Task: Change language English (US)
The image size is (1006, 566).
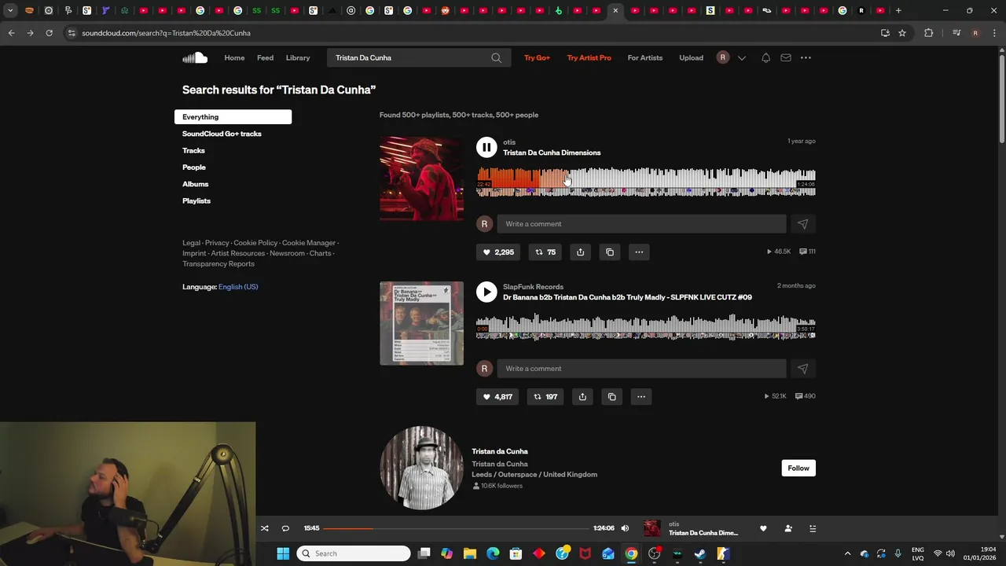Action: point(238,287)
